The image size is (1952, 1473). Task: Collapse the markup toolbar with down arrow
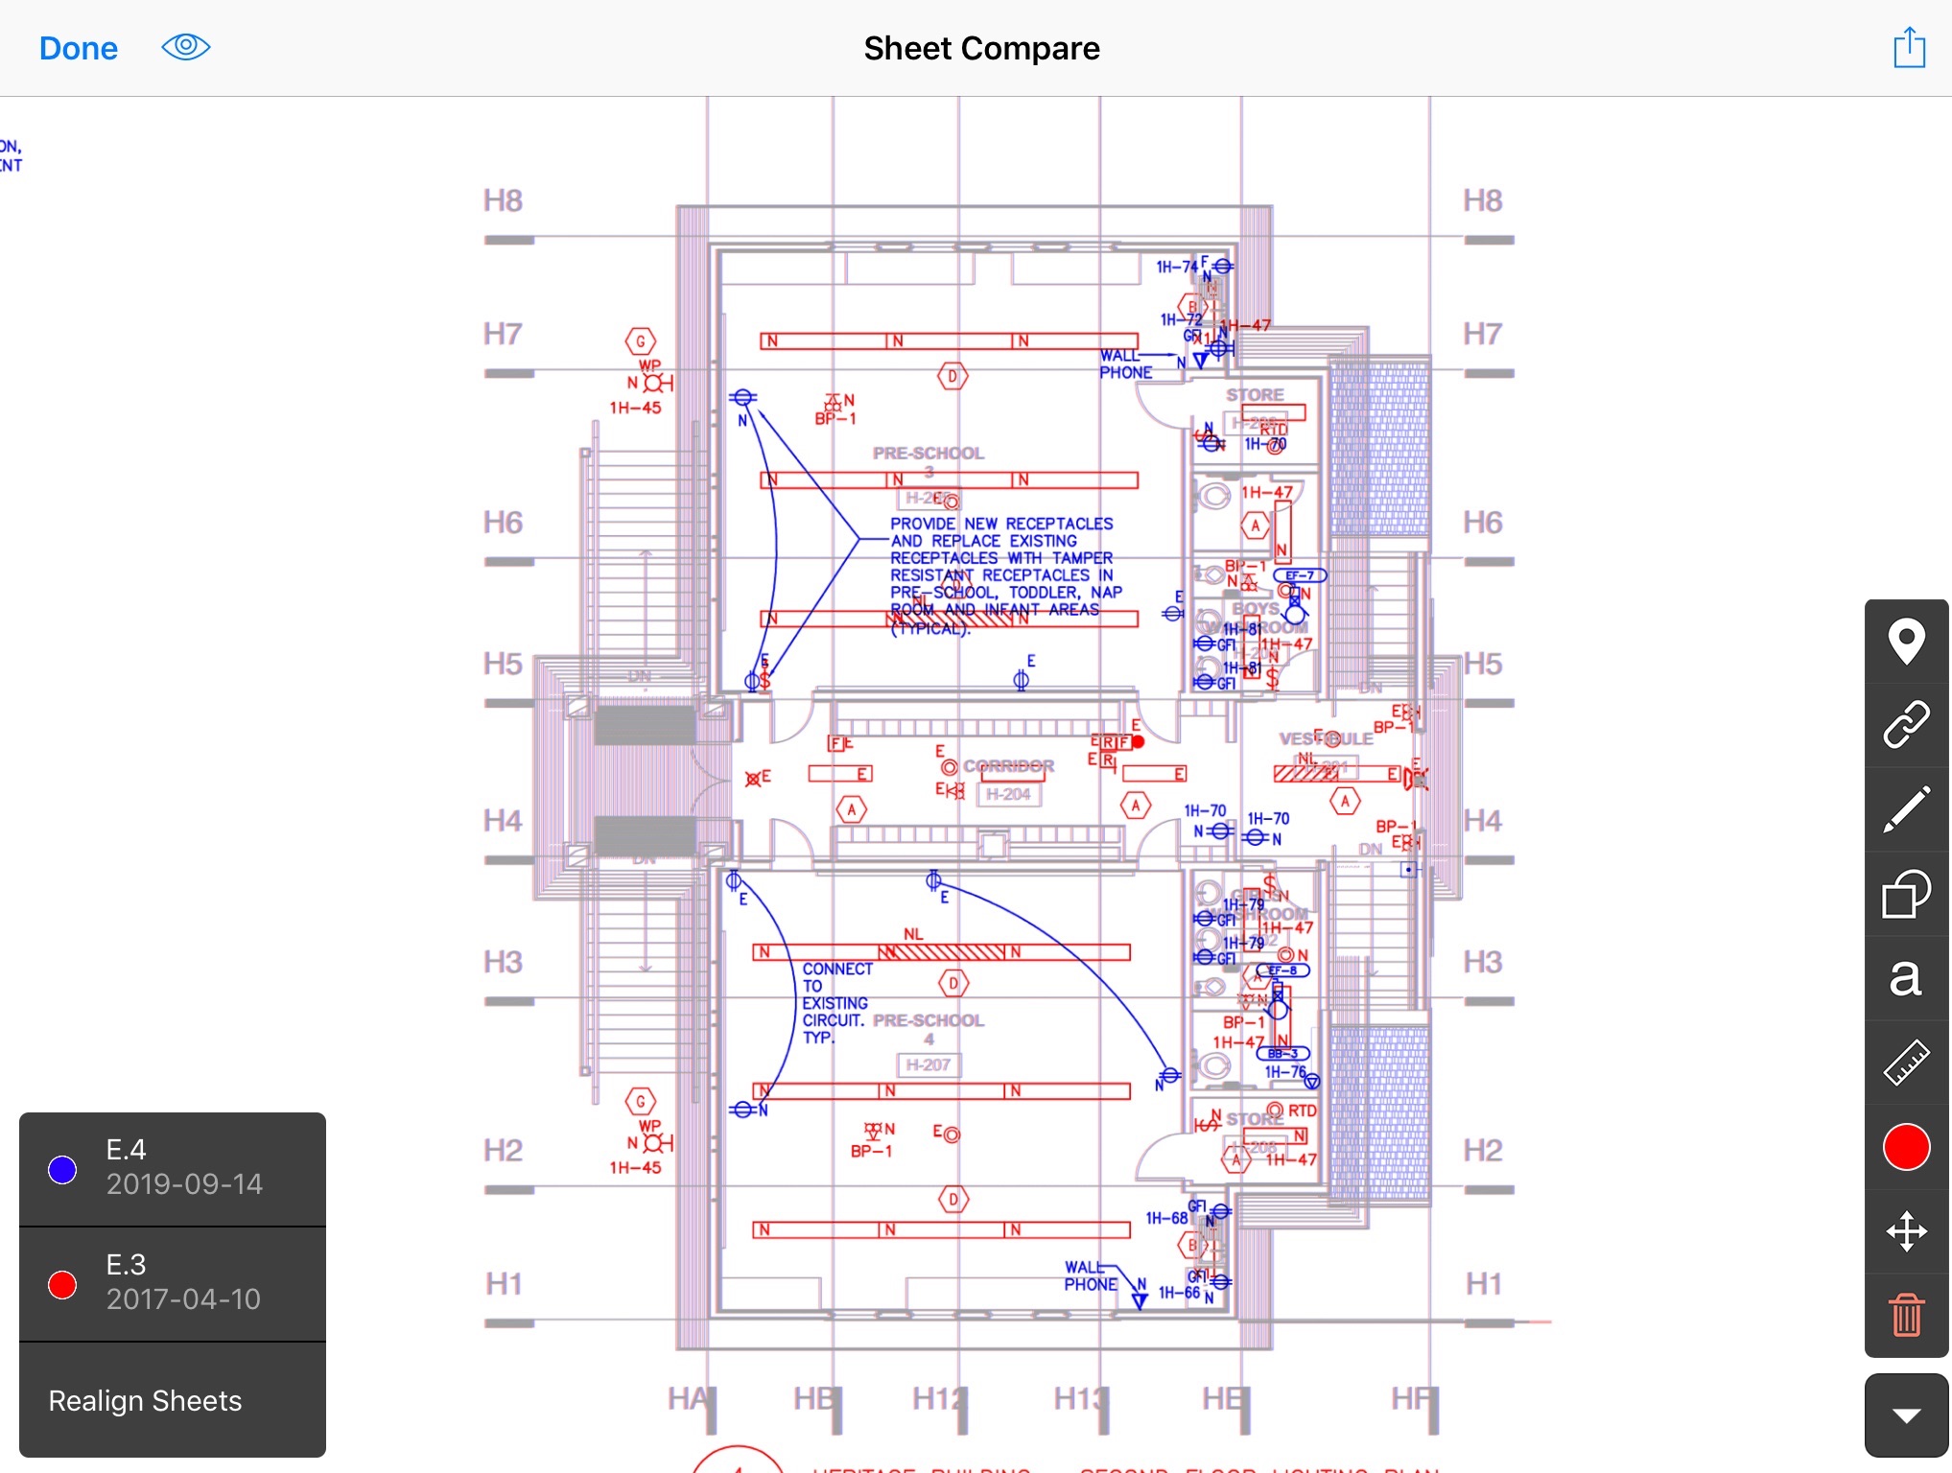(x=1906, y=1415)
